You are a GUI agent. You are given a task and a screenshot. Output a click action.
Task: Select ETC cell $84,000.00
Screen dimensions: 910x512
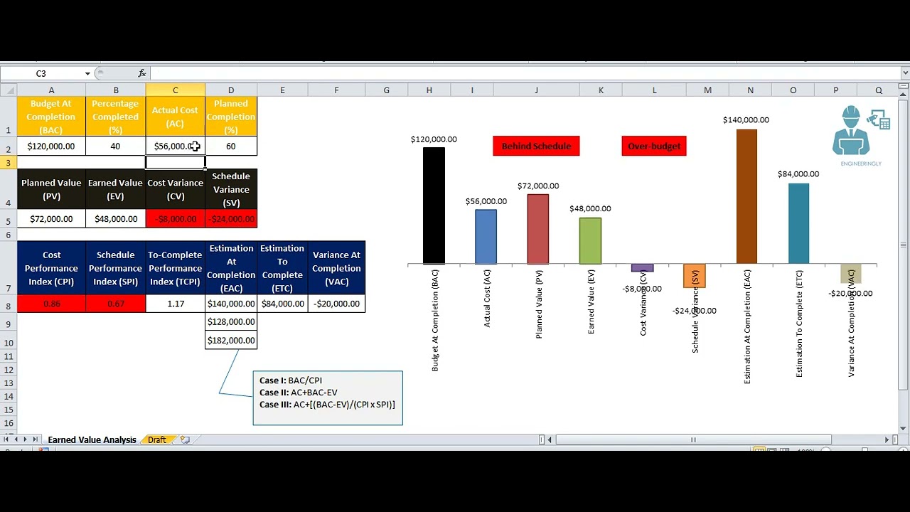tap(282, 304)
